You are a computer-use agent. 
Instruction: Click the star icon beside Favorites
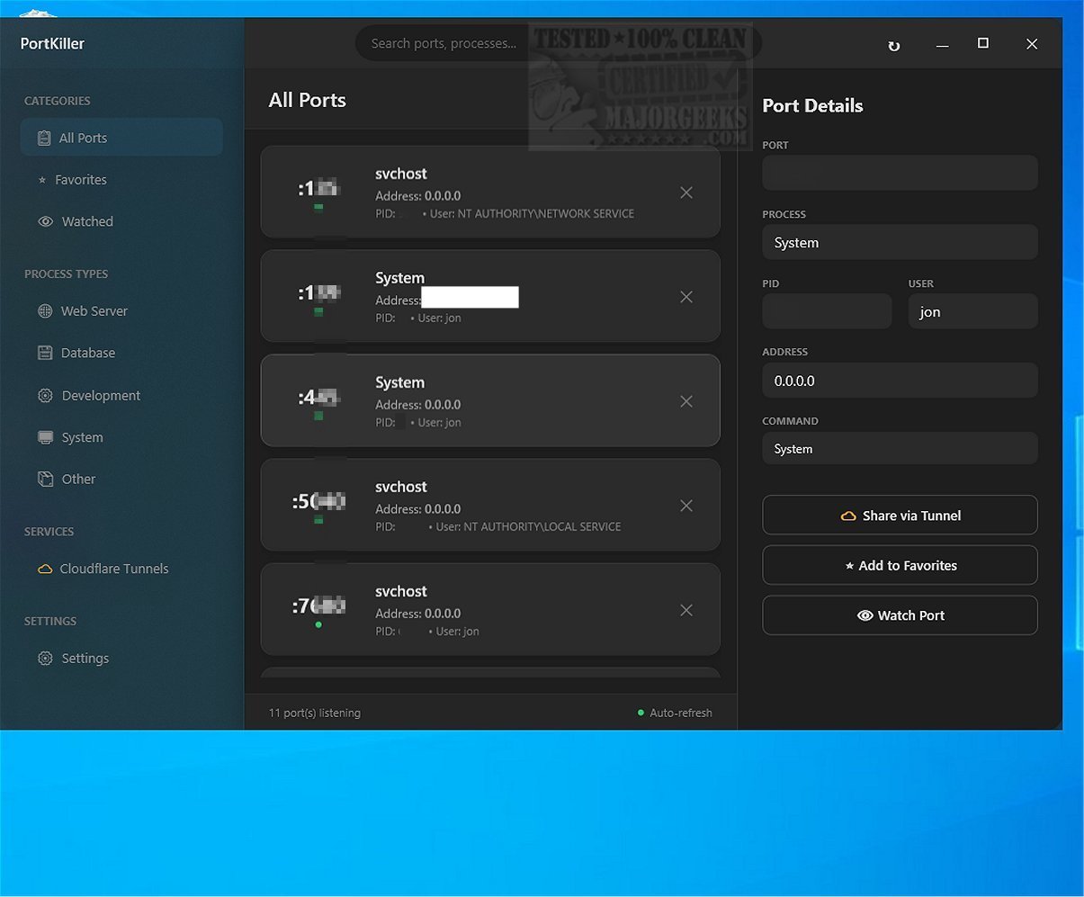tap(42, 180)
